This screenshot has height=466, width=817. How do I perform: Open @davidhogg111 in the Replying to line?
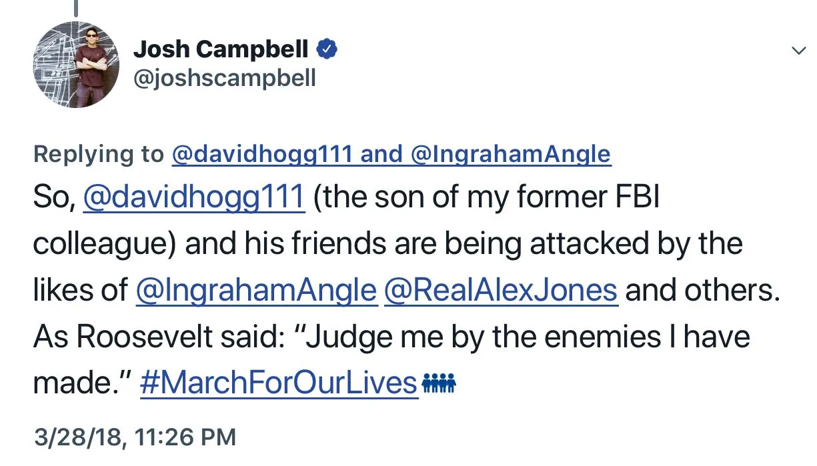click(261, 154)
